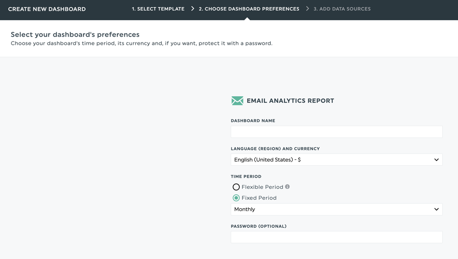Click the Dashboard Name label

point(253,121)
